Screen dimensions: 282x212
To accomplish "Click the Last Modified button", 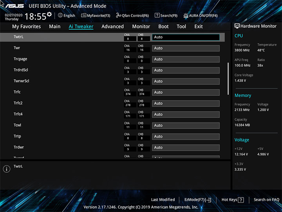I will click(163, 199).
